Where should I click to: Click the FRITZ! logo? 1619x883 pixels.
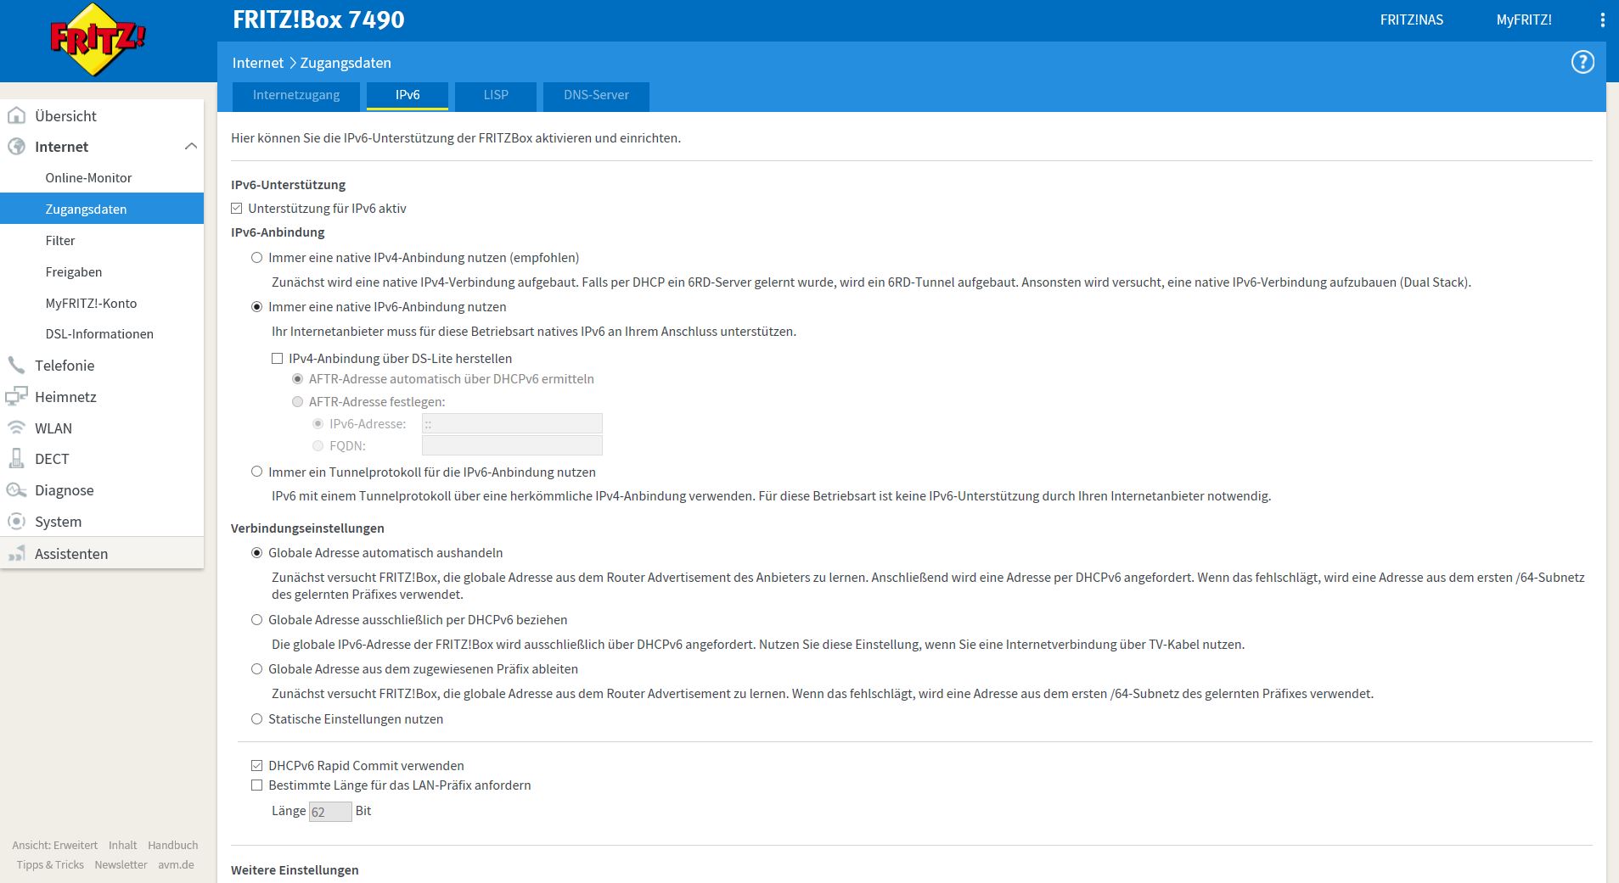[x=98, y=40]
